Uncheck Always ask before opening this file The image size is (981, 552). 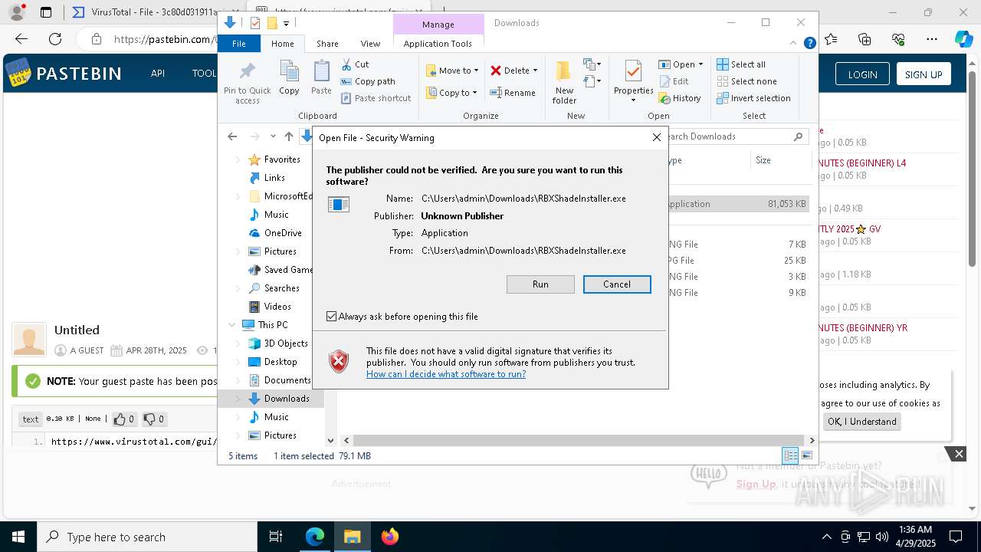click(x=331, y=317)
